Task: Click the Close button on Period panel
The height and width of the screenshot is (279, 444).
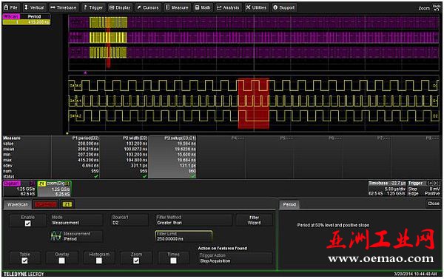Action: point(433,204)
